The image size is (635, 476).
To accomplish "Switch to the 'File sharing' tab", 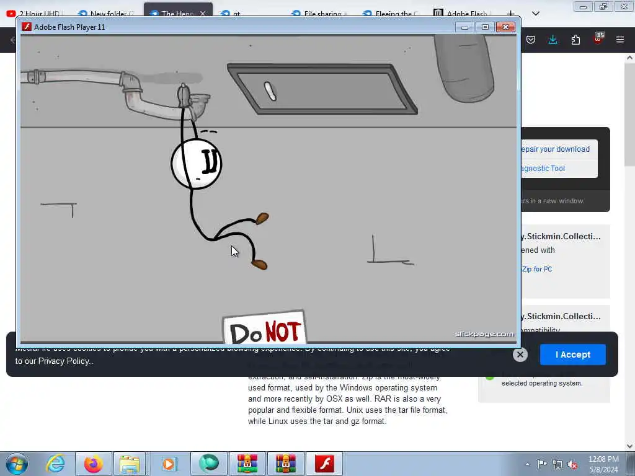I will [320, 14].
